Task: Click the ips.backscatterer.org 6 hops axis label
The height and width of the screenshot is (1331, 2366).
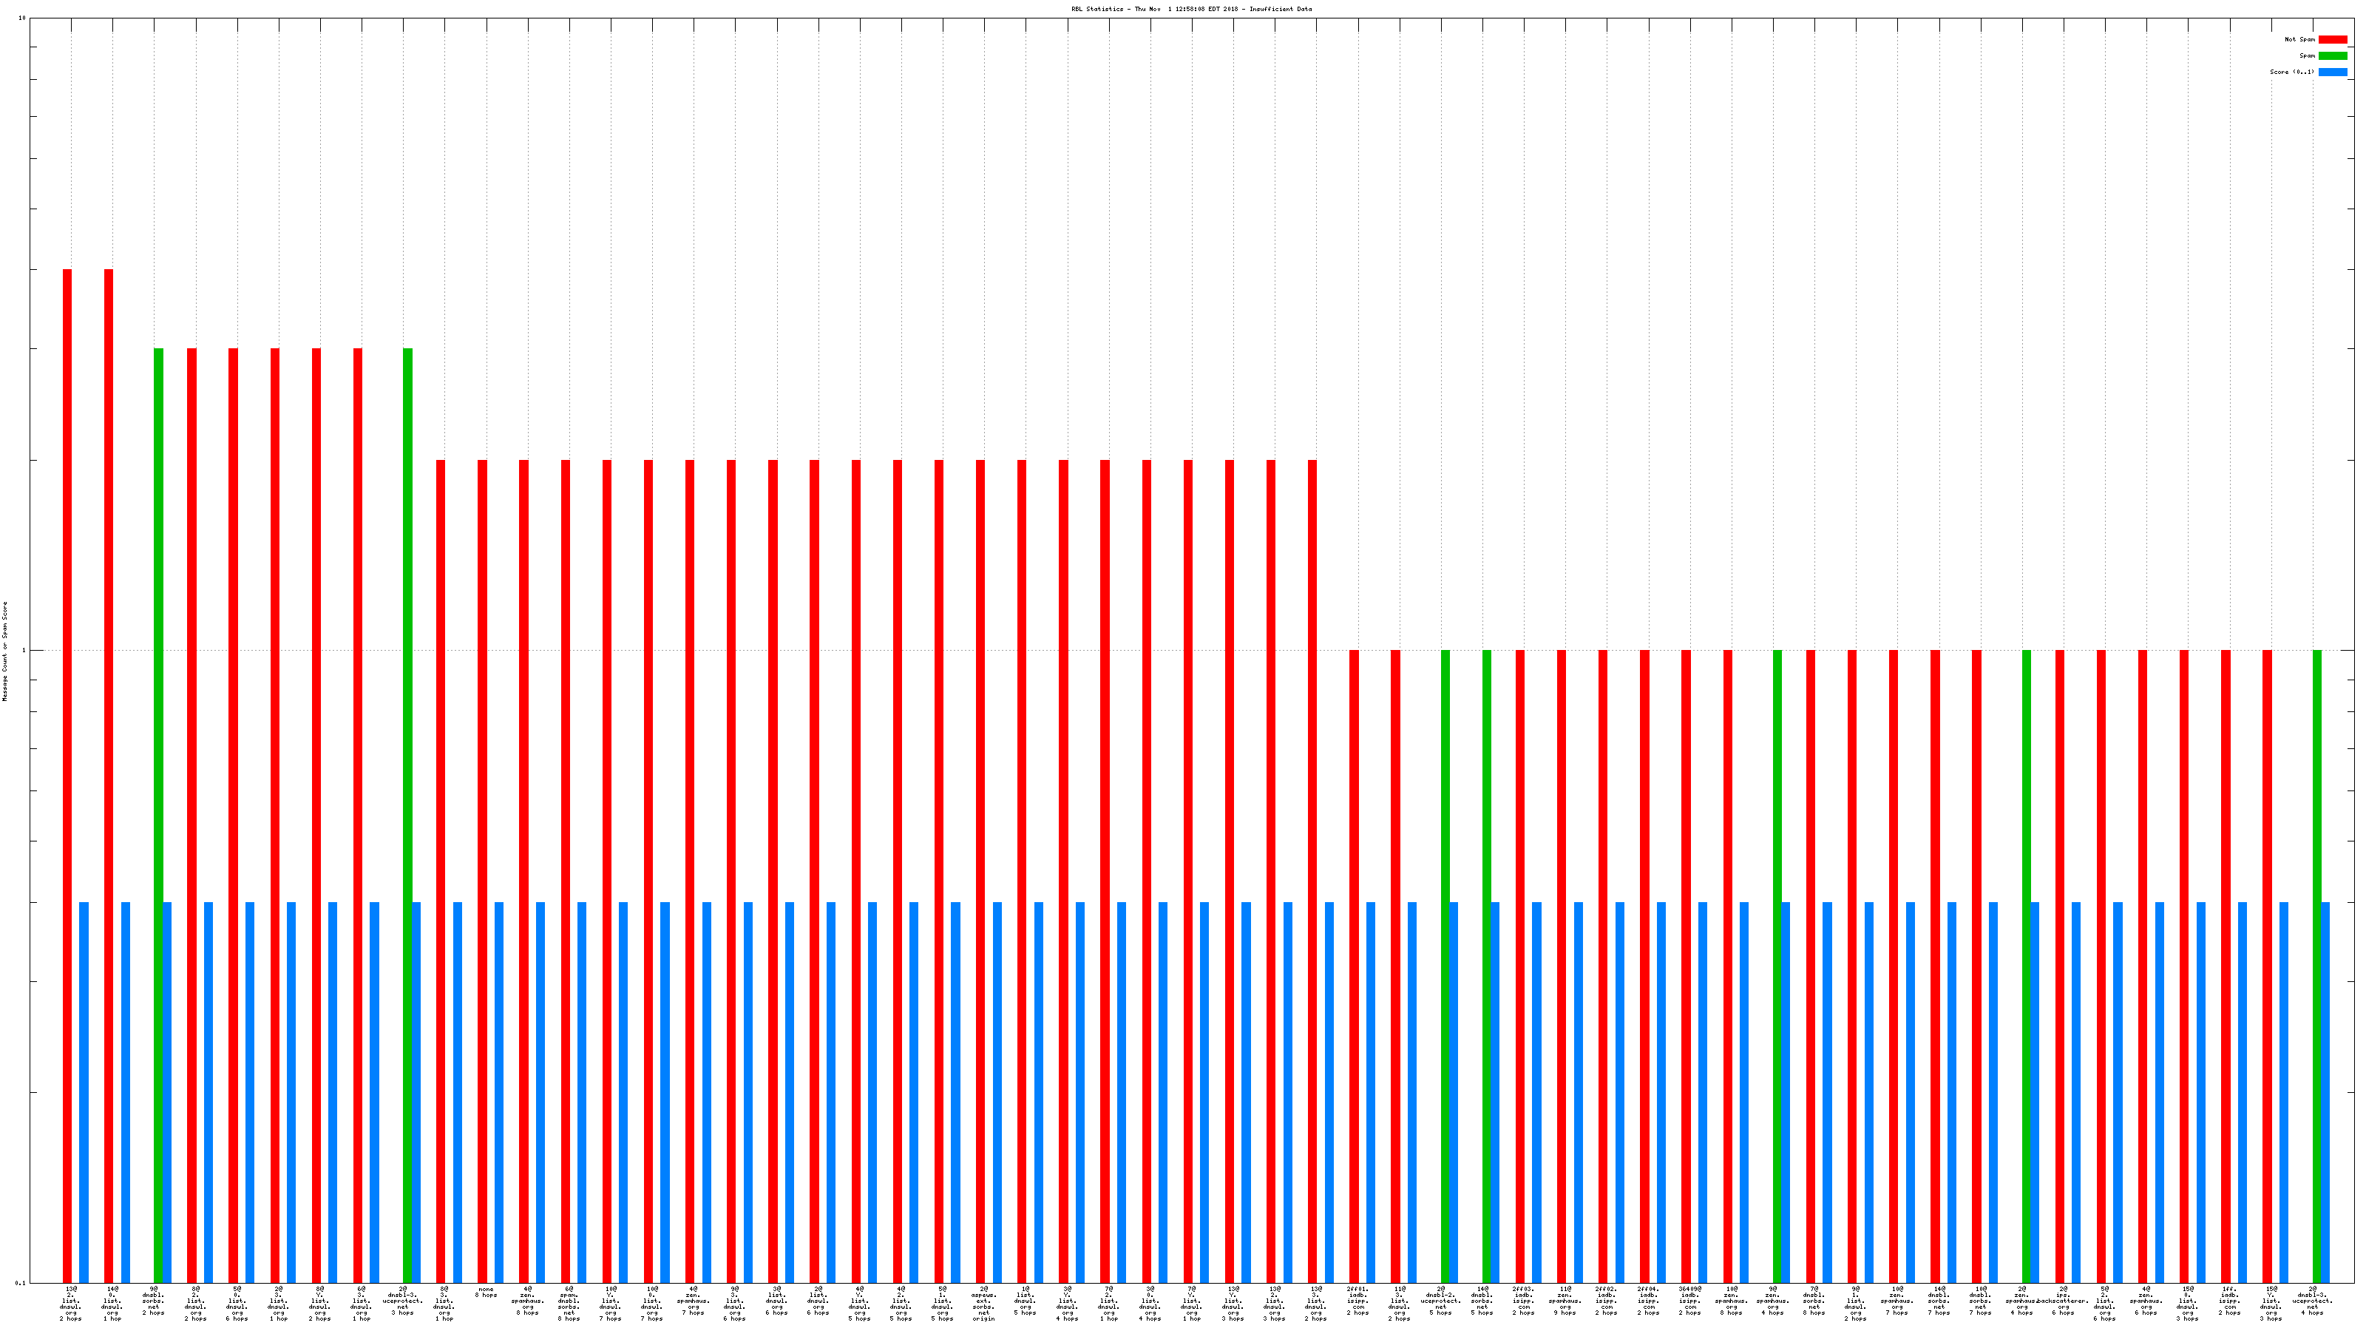Action: point(2063,1301)
